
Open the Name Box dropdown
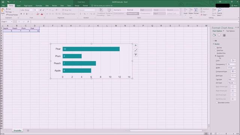[x=12, y=22]
